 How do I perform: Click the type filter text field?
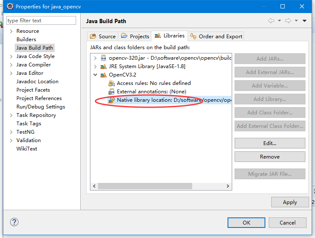pyautogui.click(x=41, y=21)
